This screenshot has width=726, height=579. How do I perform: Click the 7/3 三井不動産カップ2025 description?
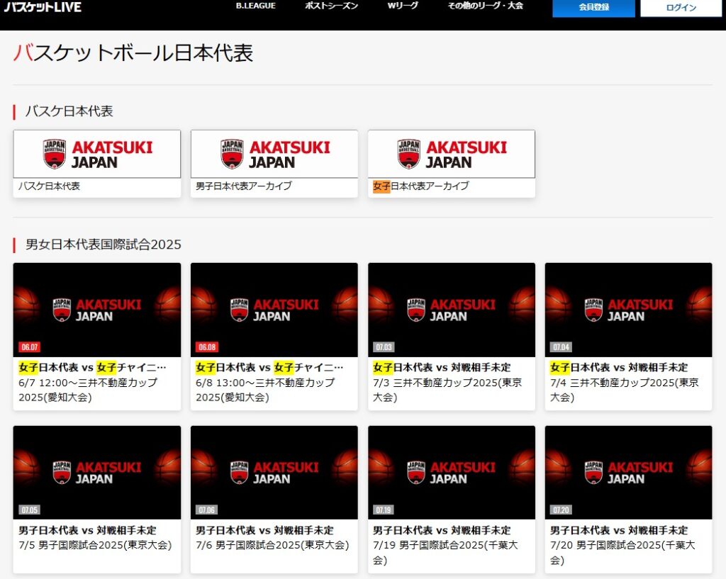coord(448,390)
